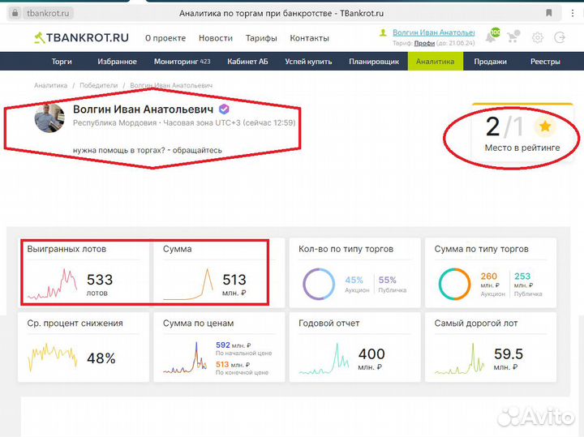Click the Самый дорогой лот card

pyautogui.click(x=492, y=345)
